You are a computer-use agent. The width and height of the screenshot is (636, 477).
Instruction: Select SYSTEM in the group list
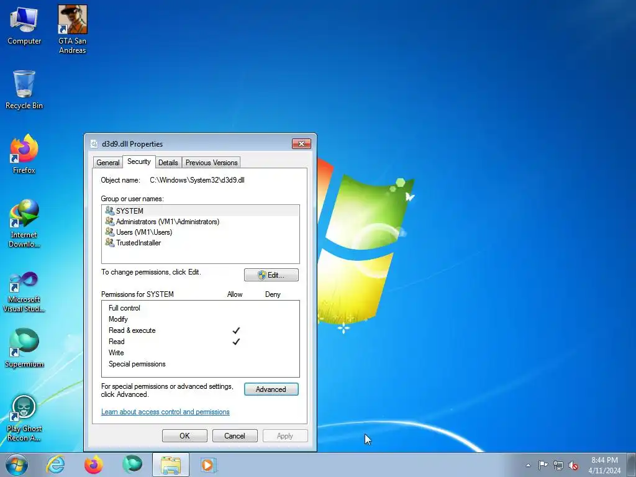tap(201, 211)
